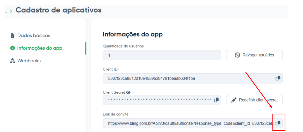Click the Webhooks icon in the sidebar
The width and height of the screenshot is (303, 132).
pos(13,61)
